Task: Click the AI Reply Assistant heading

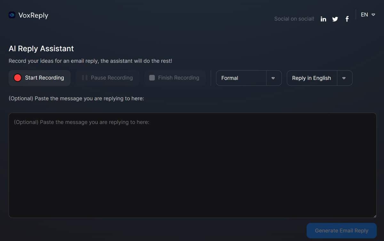Action: (x=41, y=49)
